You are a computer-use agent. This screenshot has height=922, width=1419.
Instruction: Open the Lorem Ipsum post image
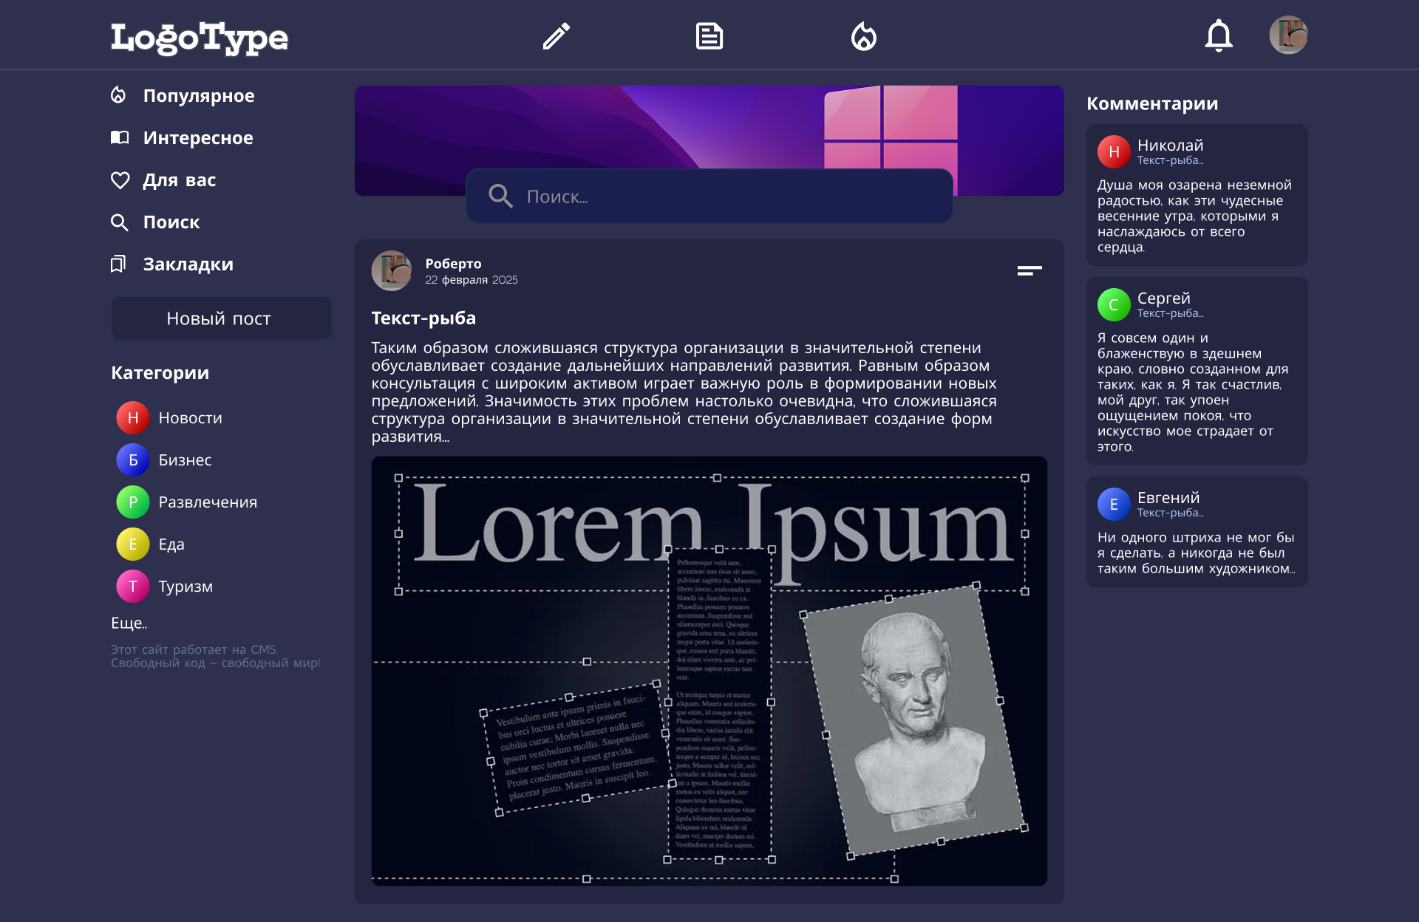(x=709, y=671)
